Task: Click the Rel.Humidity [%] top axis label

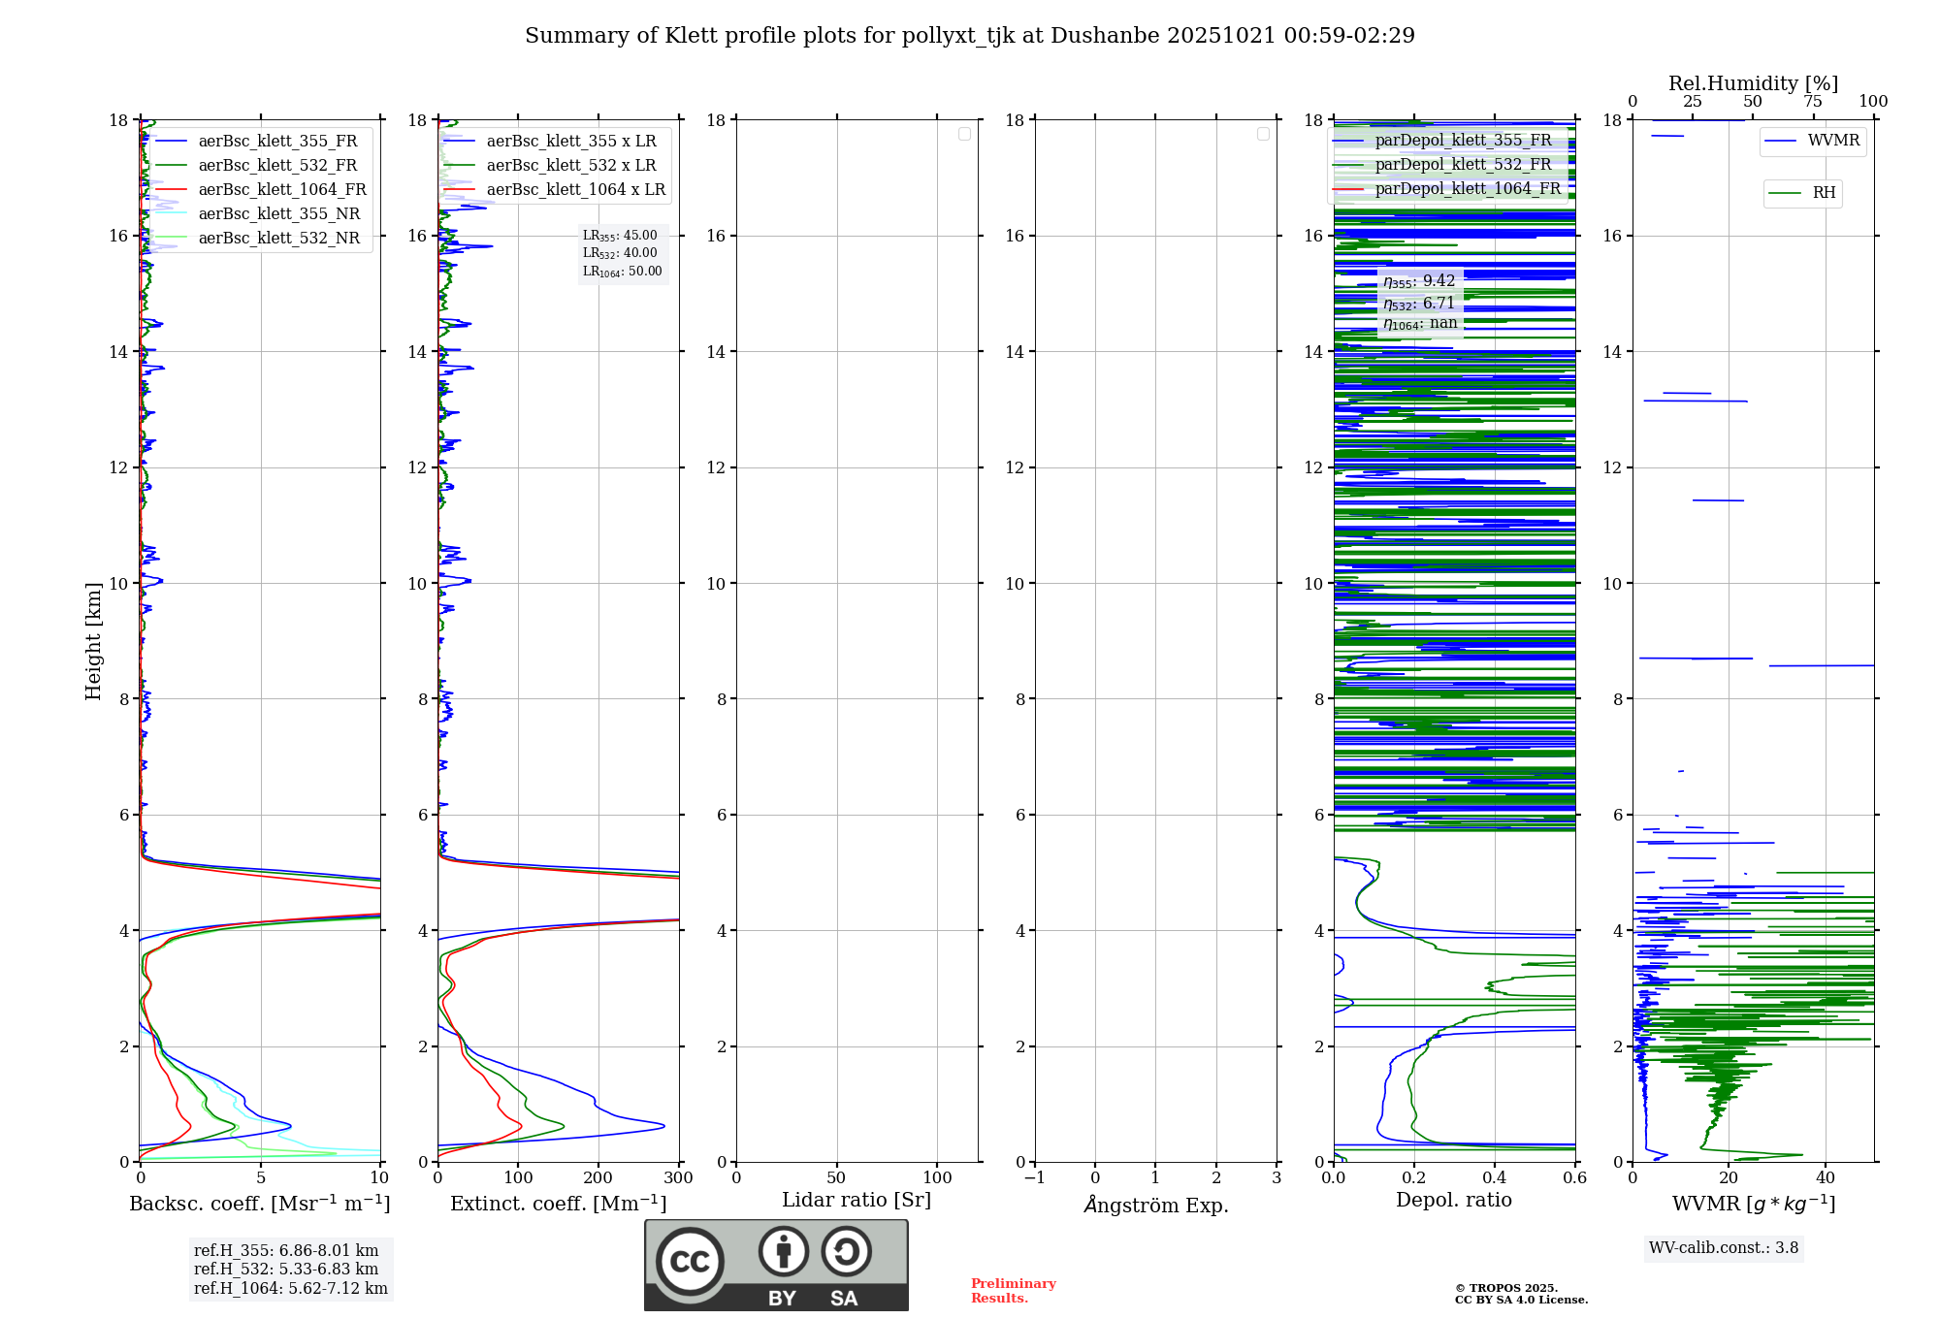Action: 1753,83
